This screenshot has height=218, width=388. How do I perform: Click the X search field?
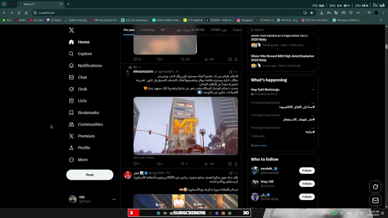pos(283,30)
